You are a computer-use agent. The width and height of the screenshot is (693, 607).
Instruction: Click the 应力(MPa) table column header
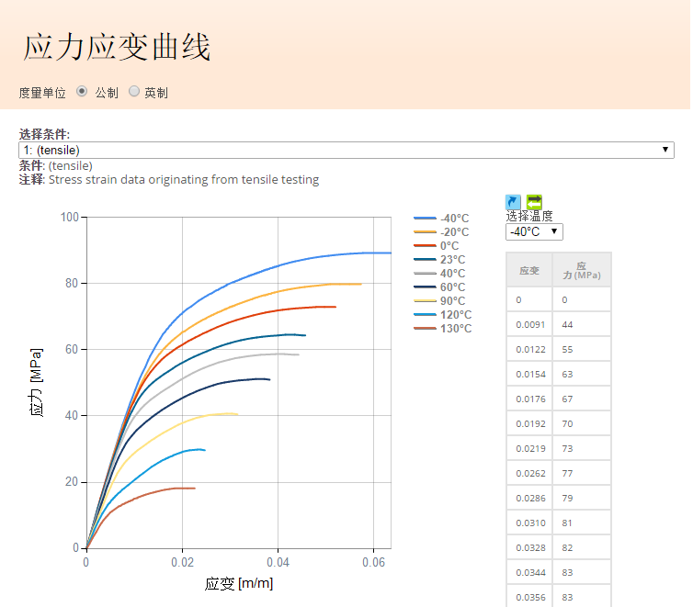[581, 270]
